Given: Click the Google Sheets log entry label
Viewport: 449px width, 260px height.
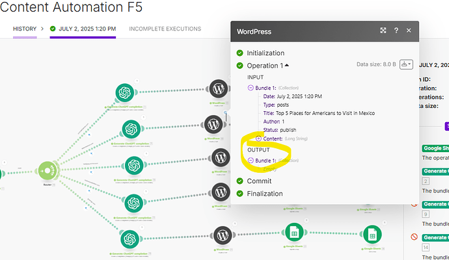Looking at the screenshot, I should tap(435, 148).
